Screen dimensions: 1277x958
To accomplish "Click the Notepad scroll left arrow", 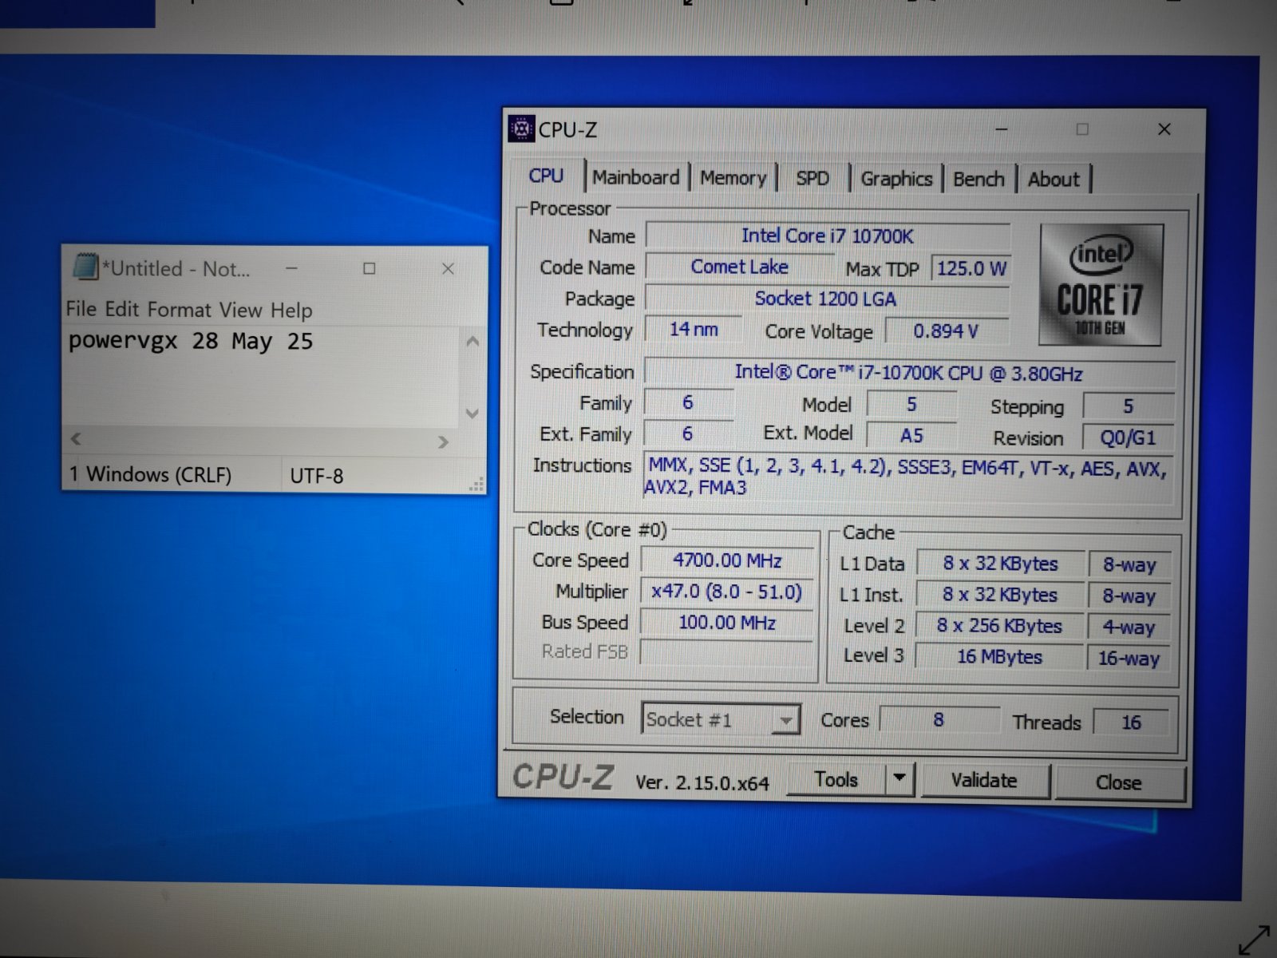I will click(x=77, y=439).
